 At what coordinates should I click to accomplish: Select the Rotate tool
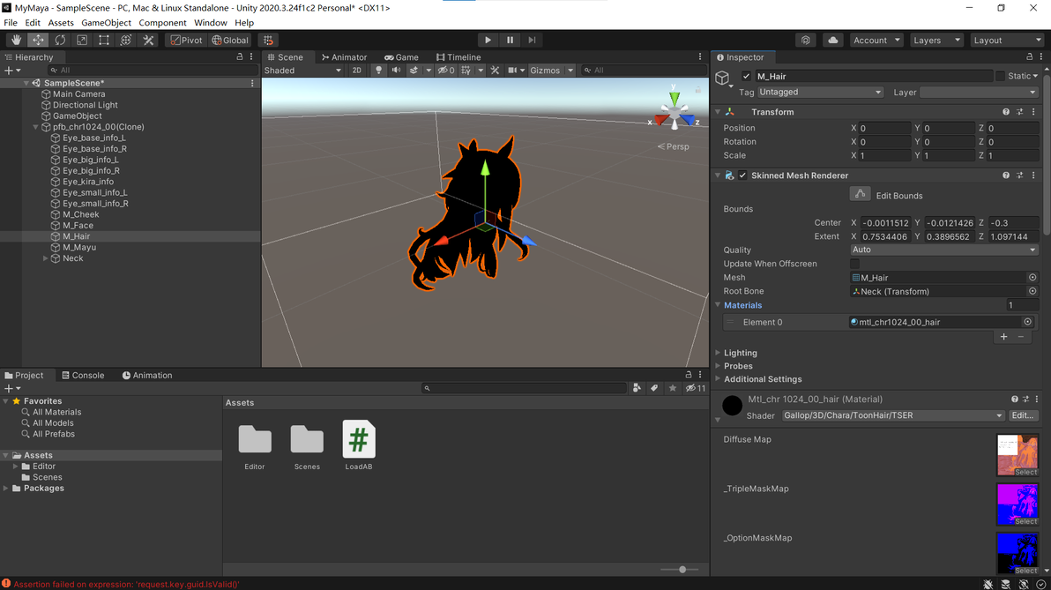60,41
